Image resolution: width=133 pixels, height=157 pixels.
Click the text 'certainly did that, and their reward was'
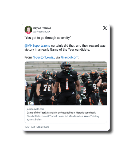point(78,46)
